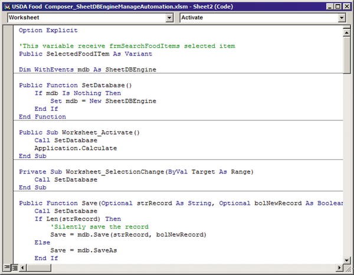The height and width of the screenshot is (275, 354).
Task: Switch to Full Module View button
Action: tap(14, 268)
